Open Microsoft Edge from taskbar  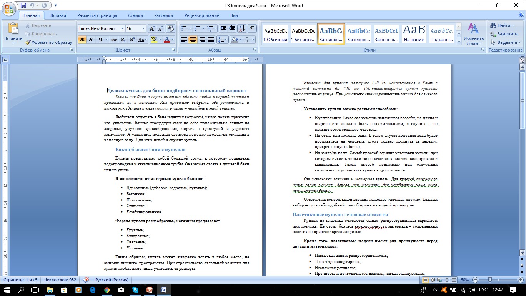pyautogui.click(x=93, y=289)
